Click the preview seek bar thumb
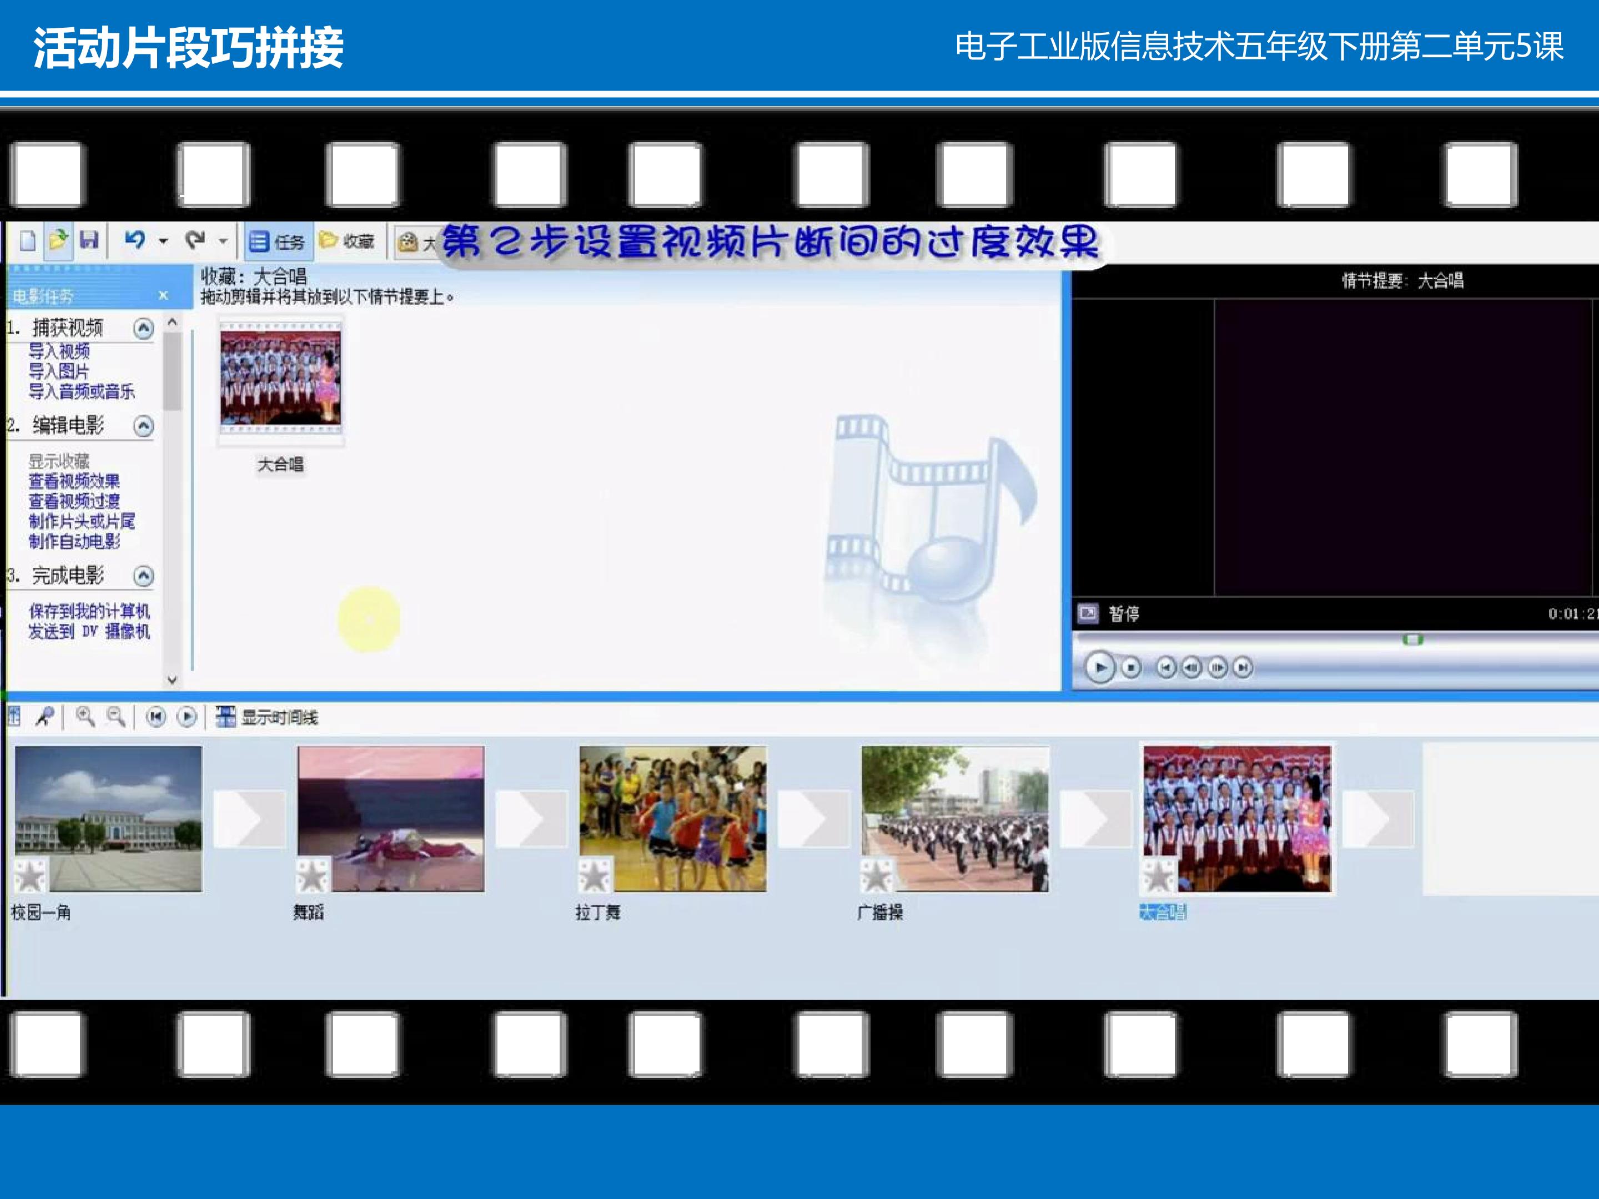The width and height of the screenshot is (1599, 1199). coord(1413,639)
